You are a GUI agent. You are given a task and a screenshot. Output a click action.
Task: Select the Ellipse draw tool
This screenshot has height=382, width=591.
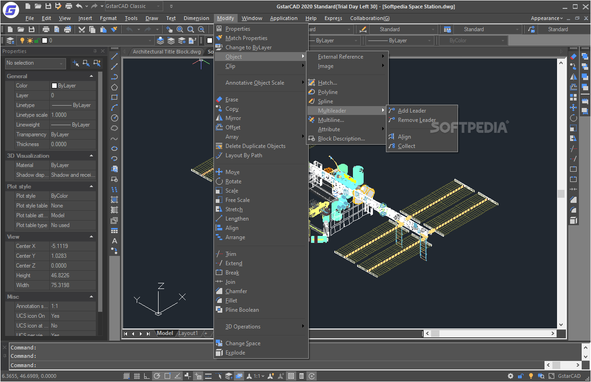tap(114, 148)
